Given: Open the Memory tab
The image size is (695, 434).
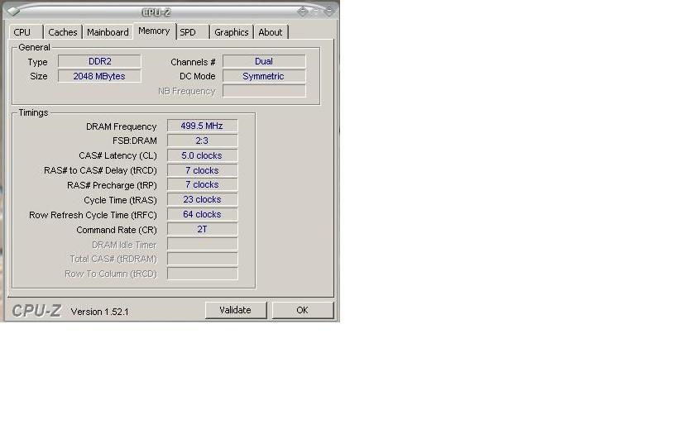Looking at the screenshot, I should pyautogui.click(x=154, y=31).
